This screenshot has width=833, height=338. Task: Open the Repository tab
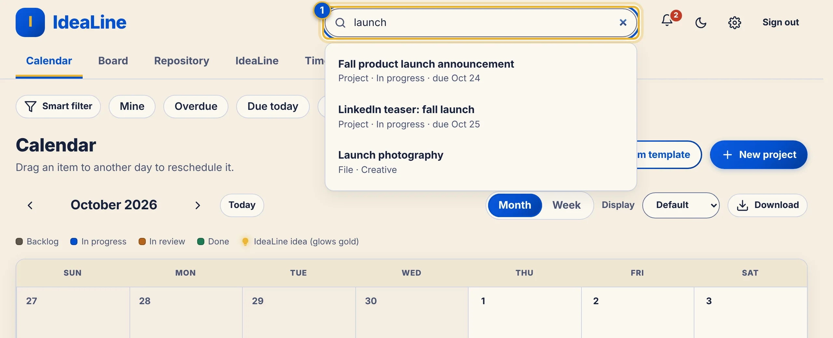pos(182,61)
